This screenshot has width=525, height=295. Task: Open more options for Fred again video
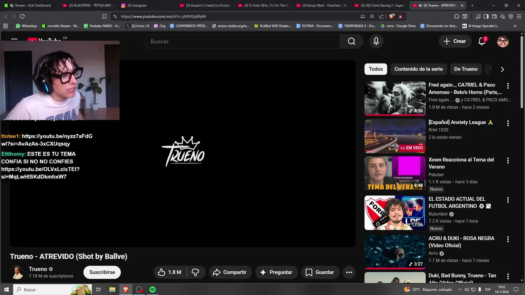tap(508, 86)
